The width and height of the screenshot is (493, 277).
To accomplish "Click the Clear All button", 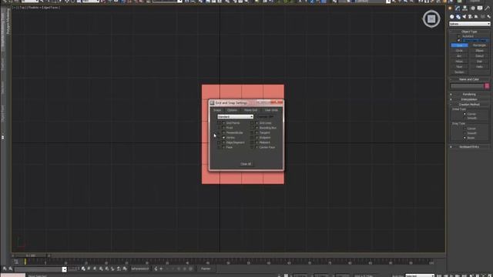I will 246,164.
